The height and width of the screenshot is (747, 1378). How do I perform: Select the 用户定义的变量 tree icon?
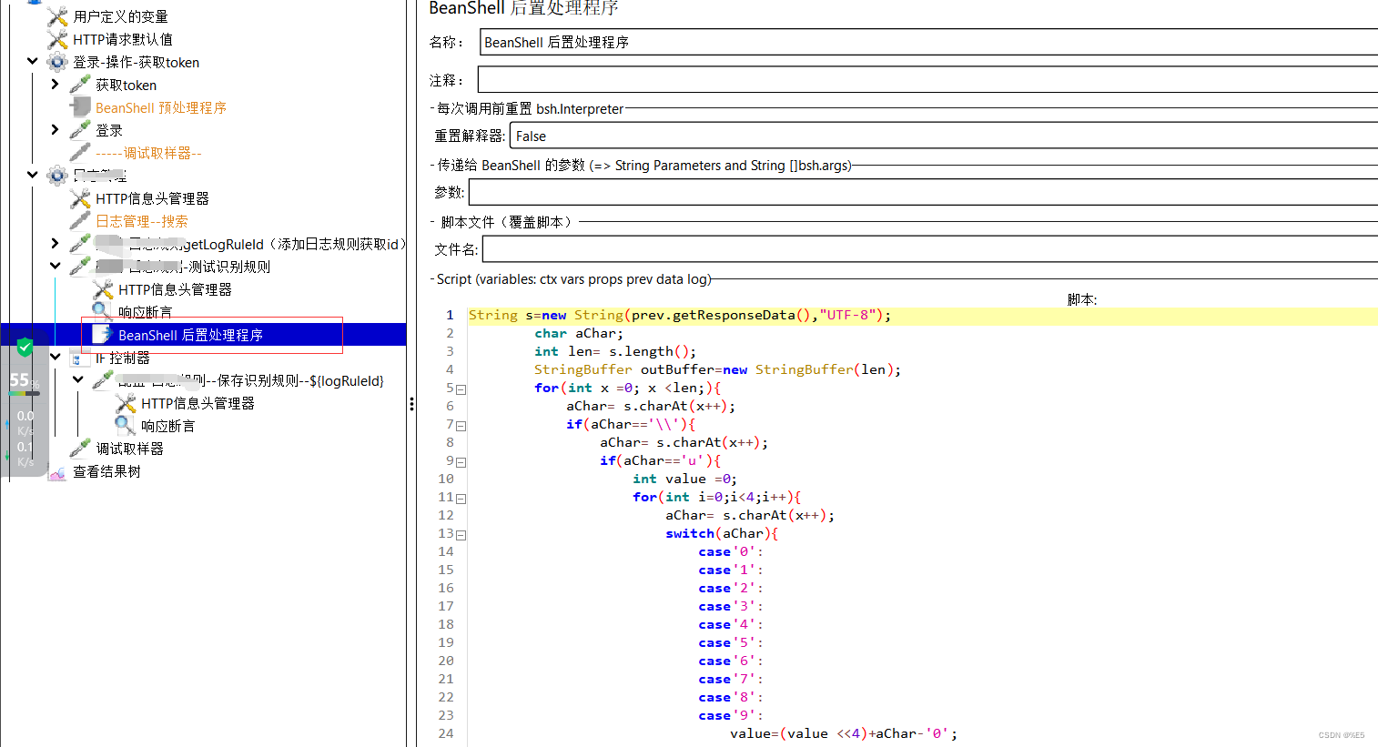tap(57, 16)
